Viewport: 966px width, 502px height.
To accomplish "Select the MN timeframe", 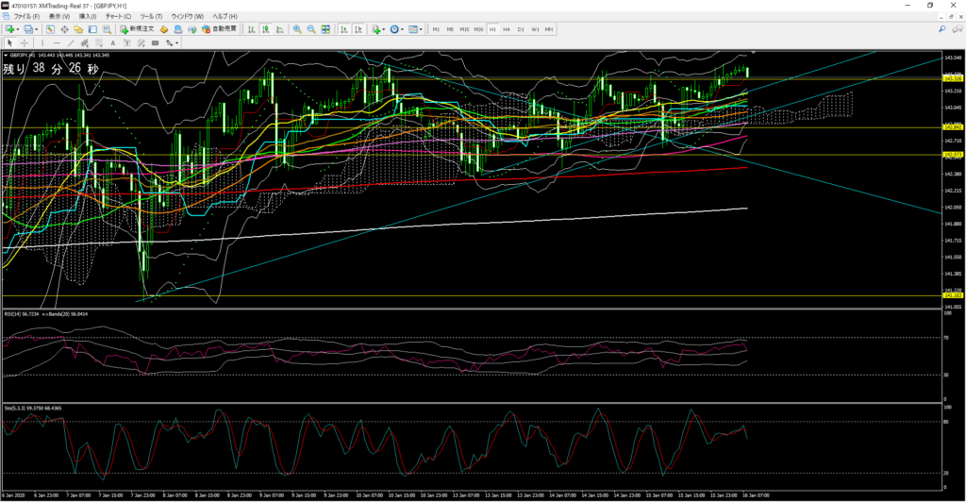I will click(x=549, y=29).
